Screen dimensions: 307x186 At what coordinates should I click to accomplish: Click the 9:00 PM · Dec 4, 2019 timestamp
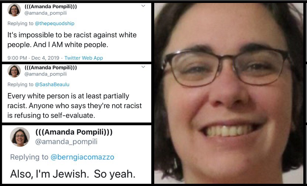coord(33,58)
